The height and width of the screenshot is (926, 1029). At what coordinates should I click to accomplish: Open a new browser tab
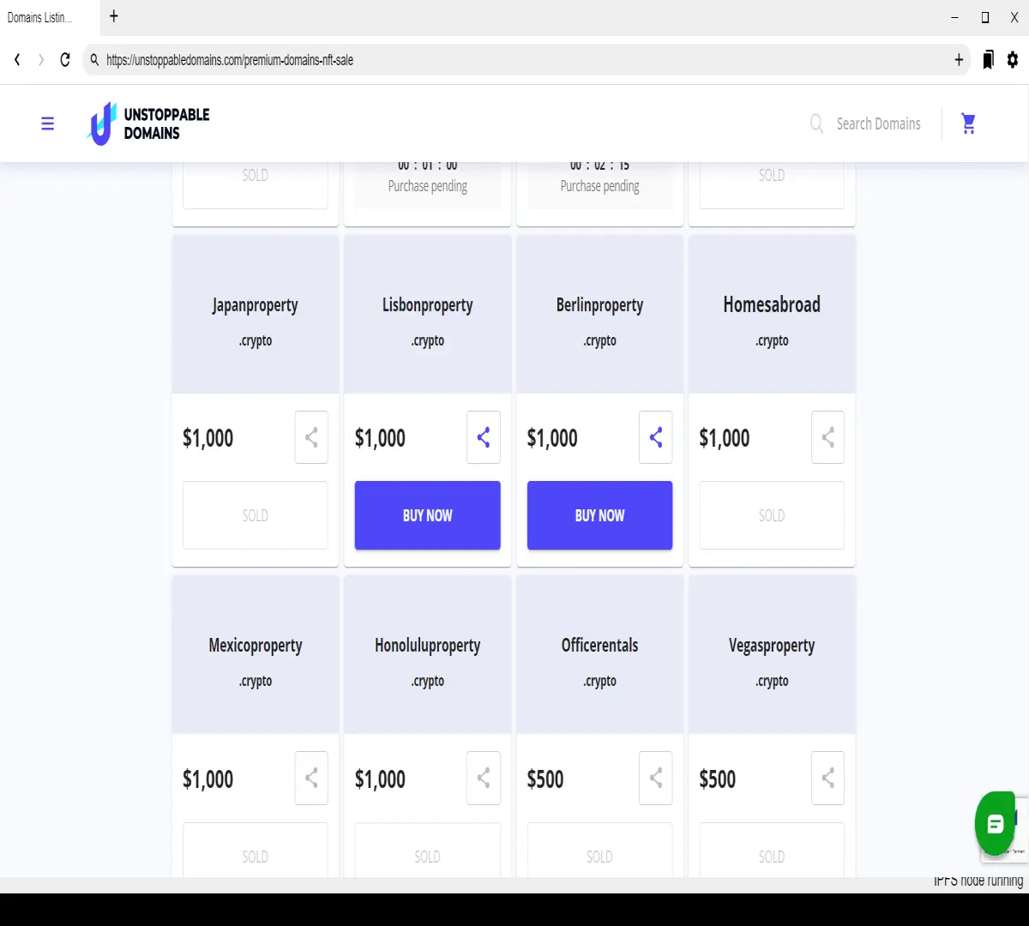click(x=114, y=16)
